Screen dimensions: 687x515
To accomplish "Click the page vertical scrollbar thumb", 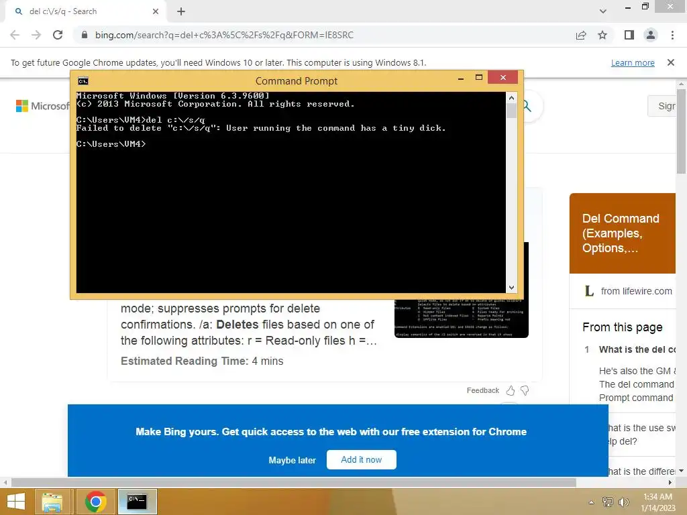I will (x=681, y=131).
